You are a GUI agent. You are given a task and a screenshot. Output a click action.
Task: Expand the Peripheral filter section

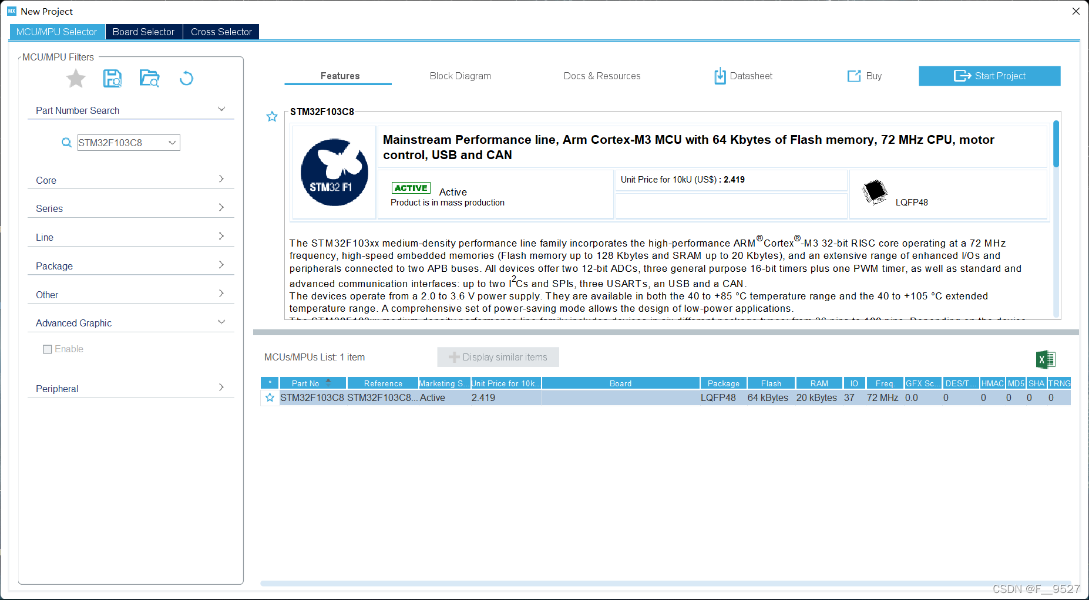[221, 387]
